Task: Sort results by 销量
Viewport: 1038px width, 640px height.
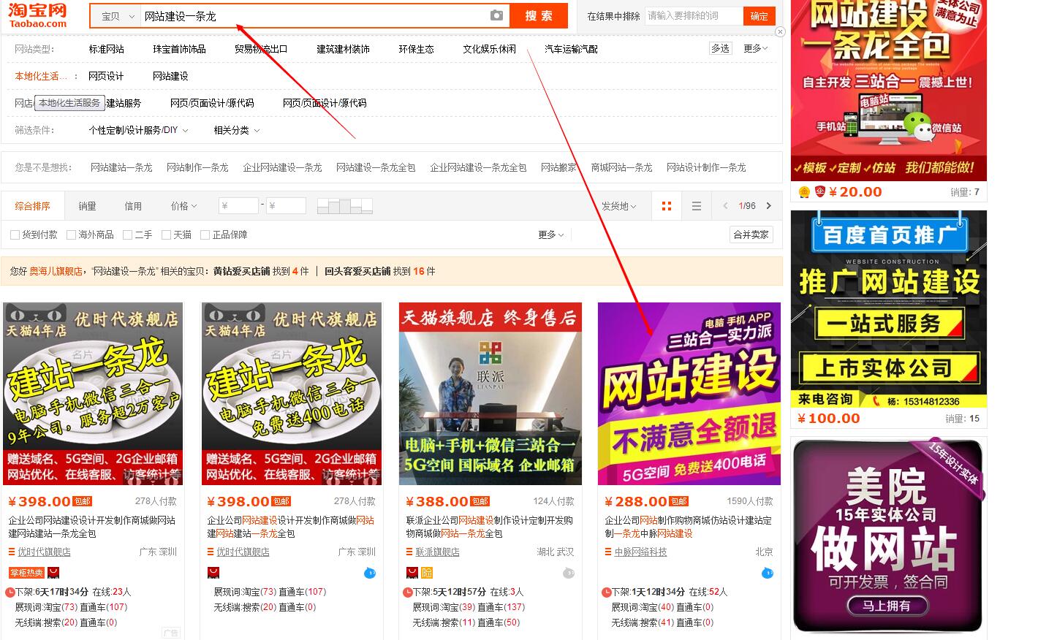Action: coord(87,206)
